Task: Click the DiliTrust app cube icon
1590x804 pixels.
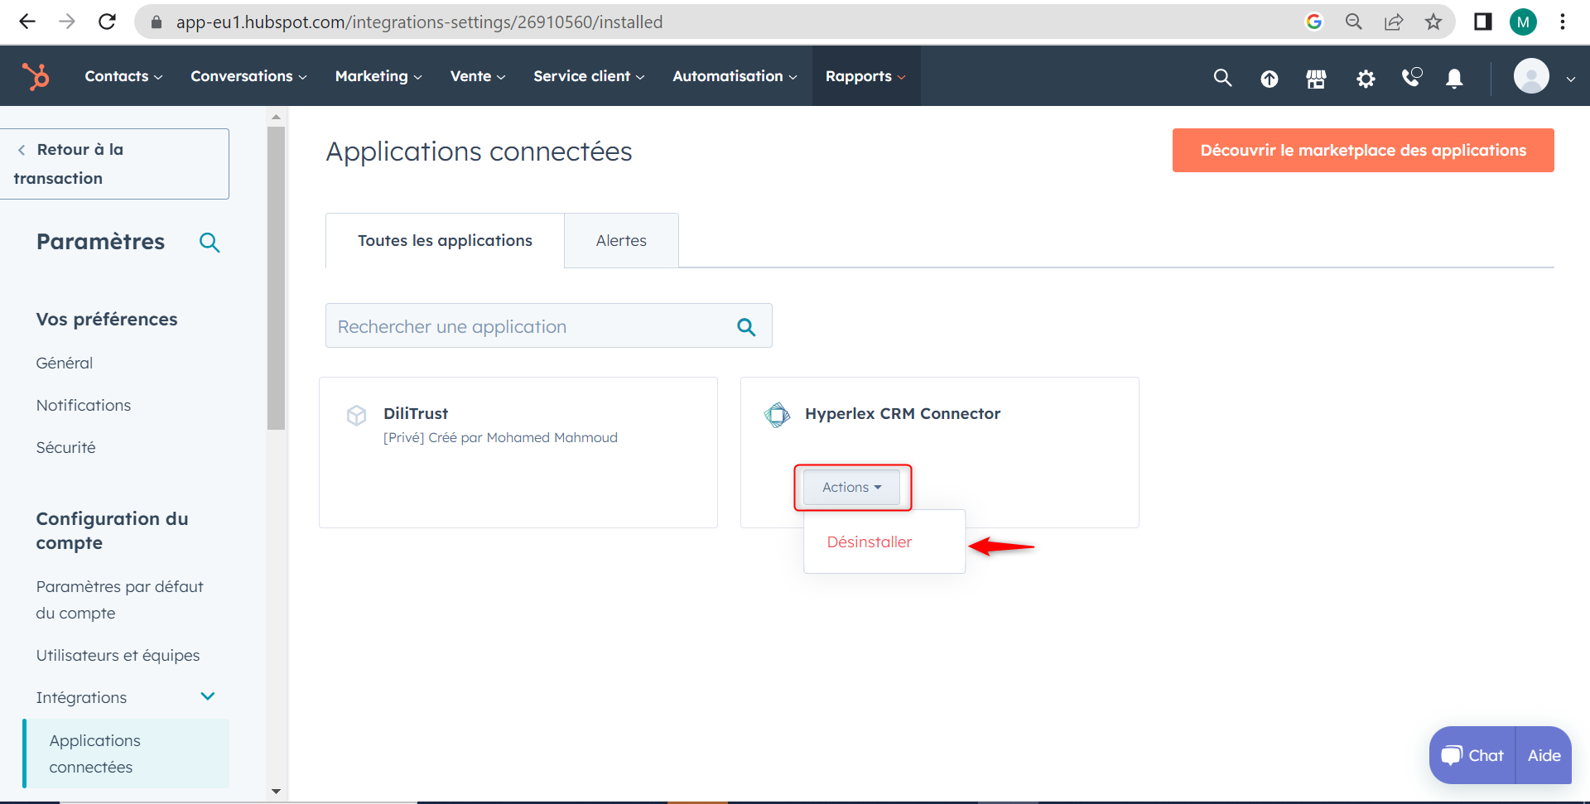Action: pyautogui.click(x=357, y=415)
